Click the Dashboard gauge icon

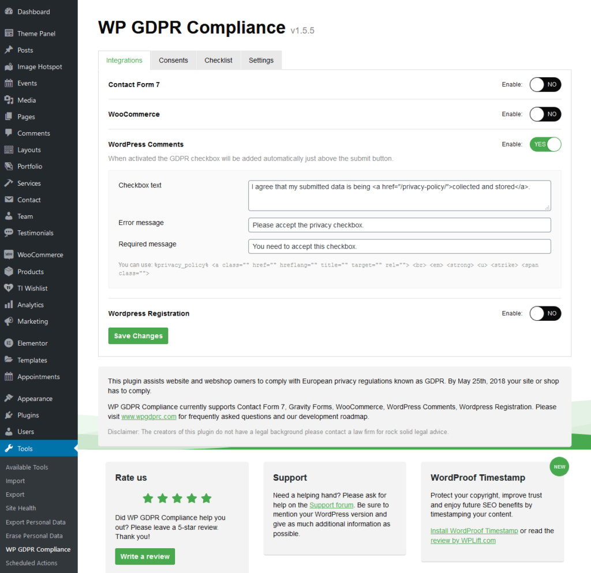[x=9, y=12]
